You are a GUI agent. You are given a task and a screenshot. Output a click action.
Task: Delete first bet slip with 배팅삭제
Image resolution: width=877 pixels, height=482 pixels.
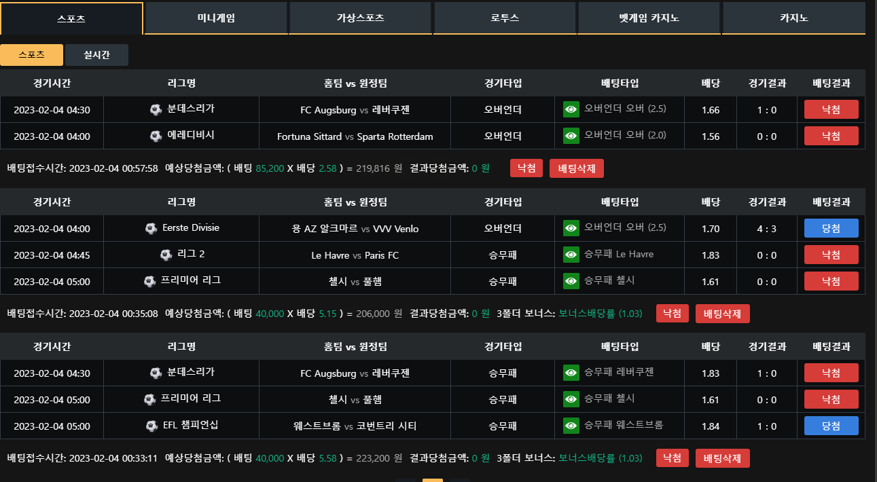[577, 168]
